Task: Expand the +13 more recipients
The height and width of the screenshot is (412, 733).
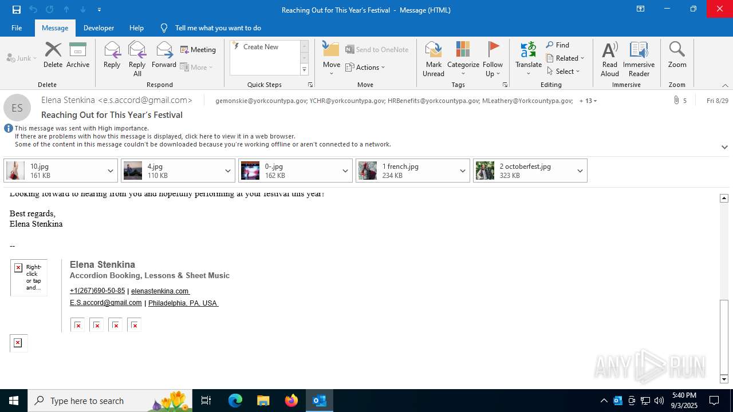Action: click(588, 101)
